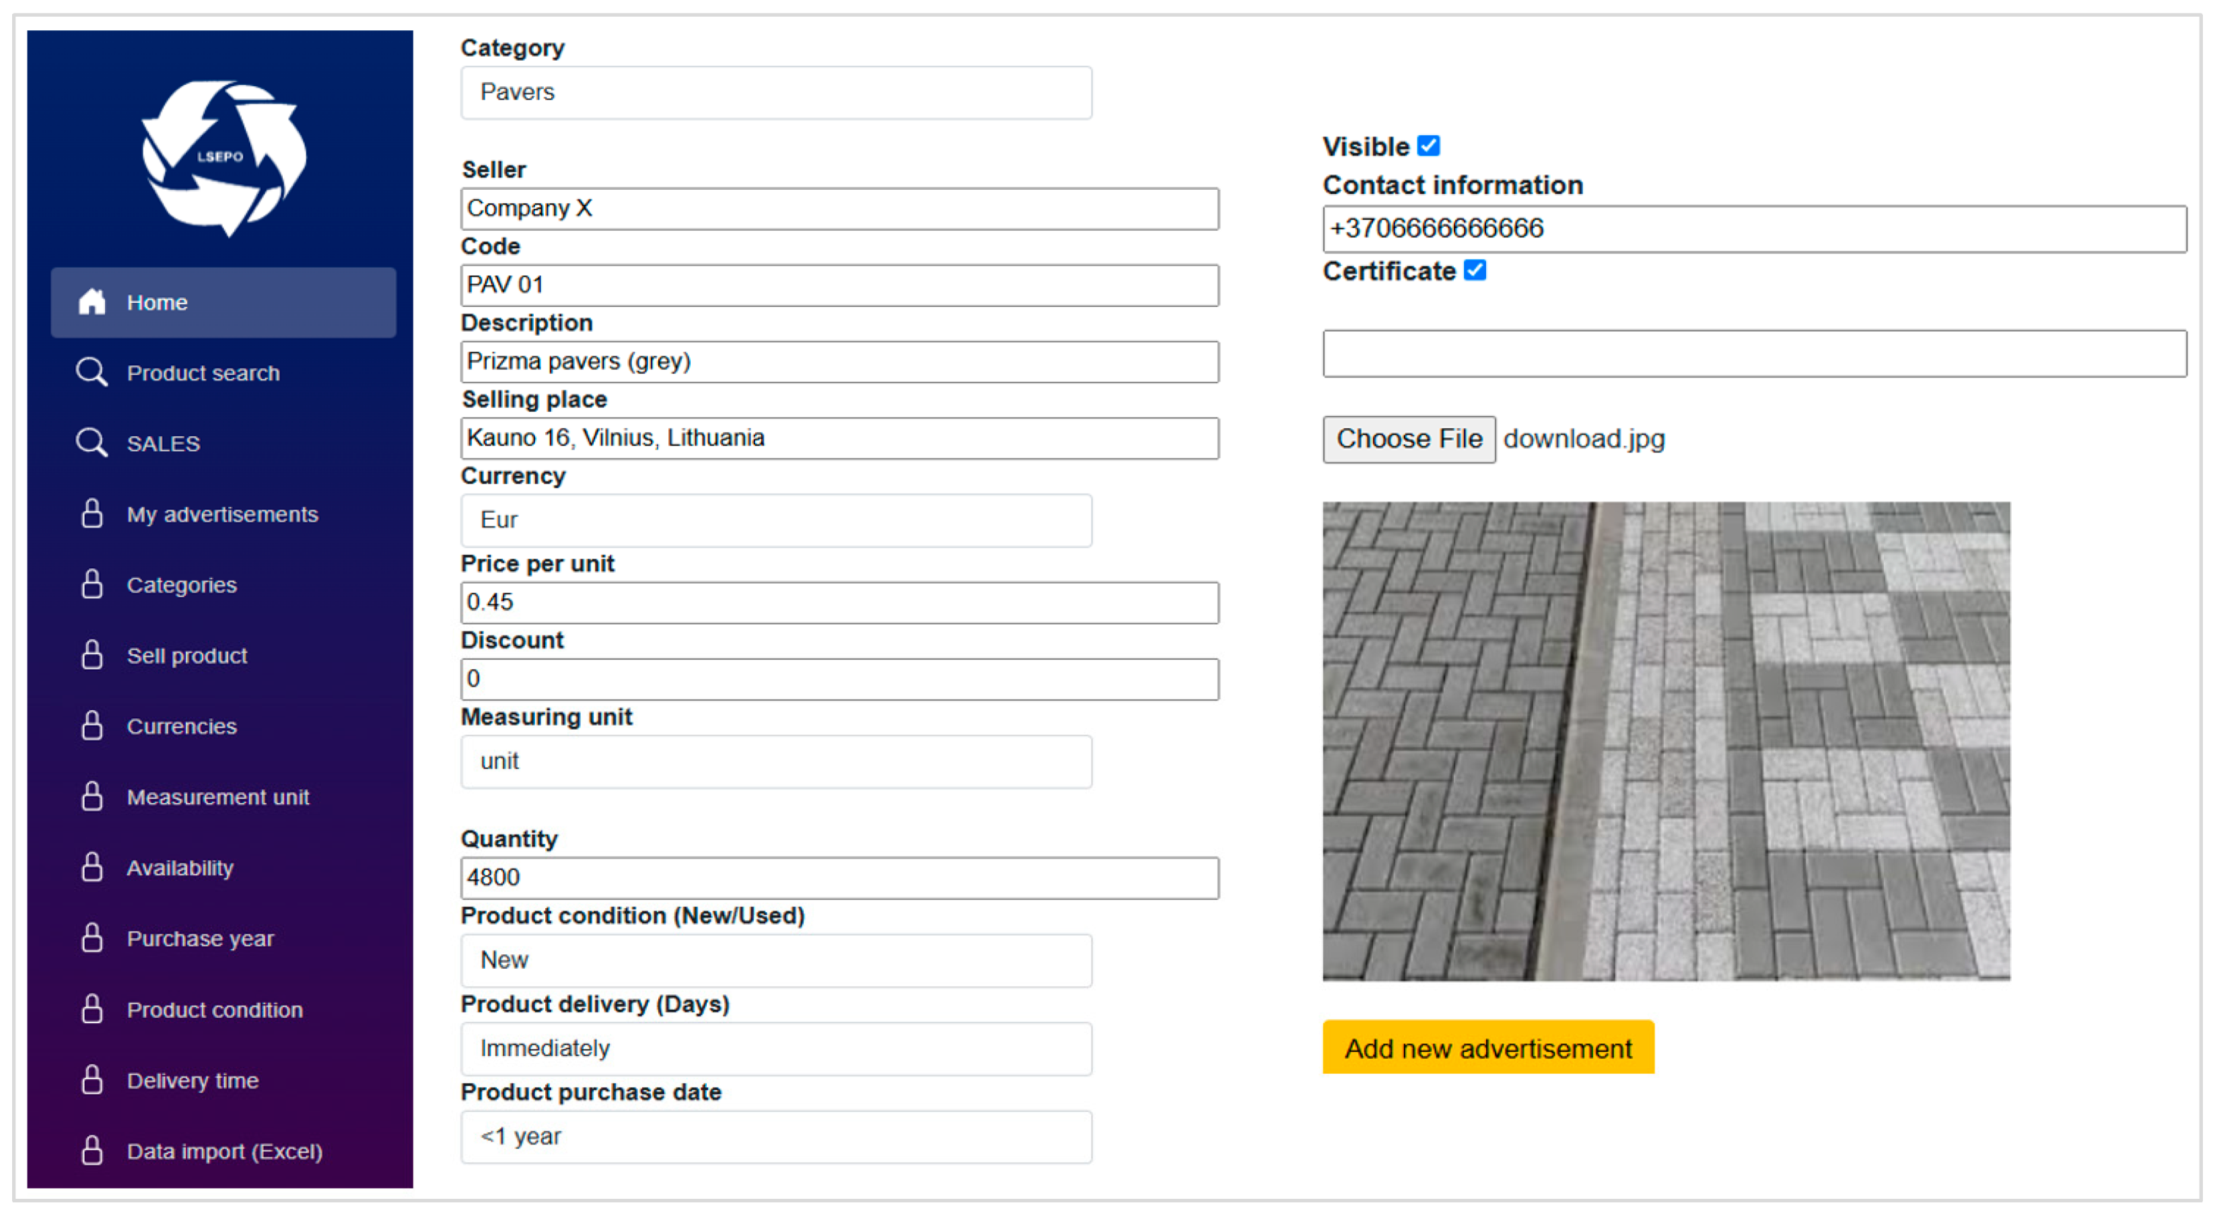The height and width of the screenshot is (1219, 2213).
Task: Click the lock icon beside Availability
Action: pyautogui.click(x=92, y=868)
